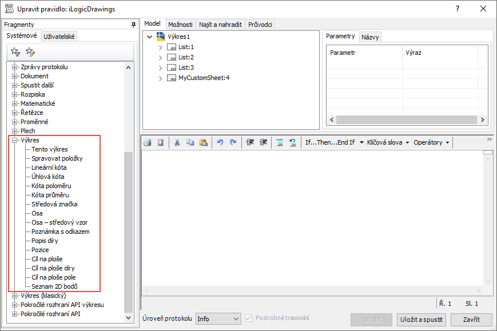
Task: Click the Zavřít button
Action: pyautogui.click(x=471, y=320)
